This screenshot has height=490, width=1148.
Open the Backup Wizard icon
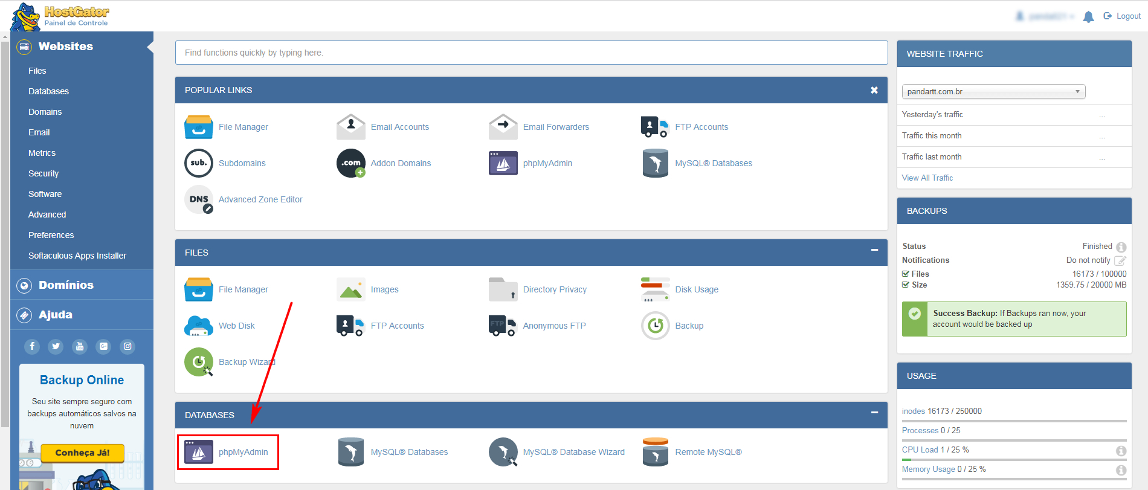199,362
